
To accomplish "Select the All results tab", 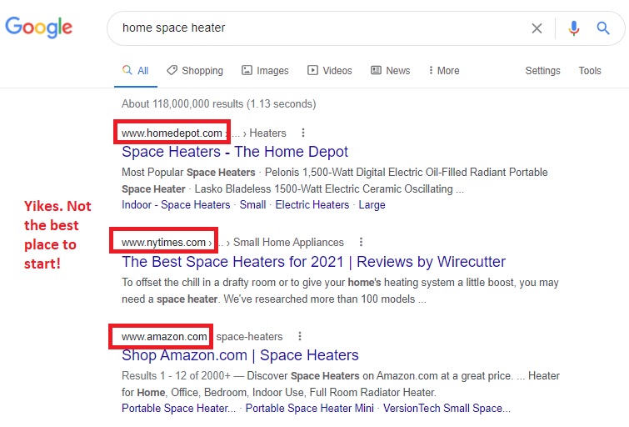I will 136,71.
